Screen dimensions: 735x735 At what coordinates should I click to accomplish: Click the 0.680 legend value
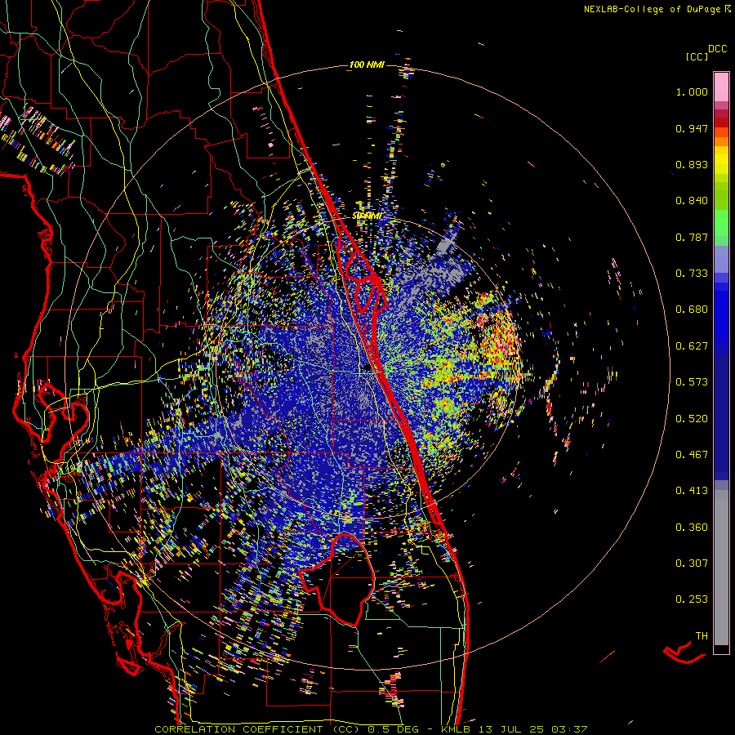(x=692, y=310)
